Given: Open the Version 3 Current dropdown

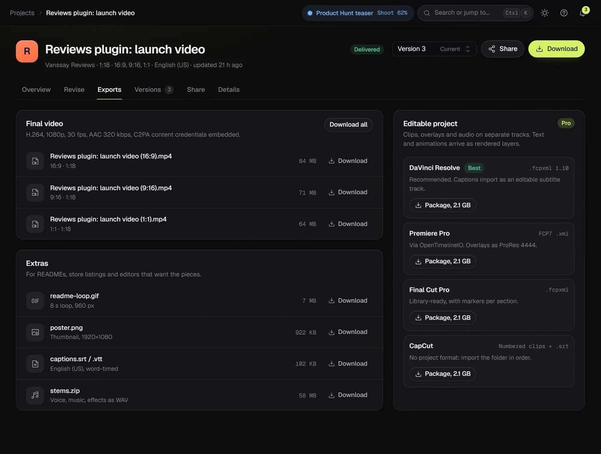Looking at the screenshot, I should click(434, 49).
